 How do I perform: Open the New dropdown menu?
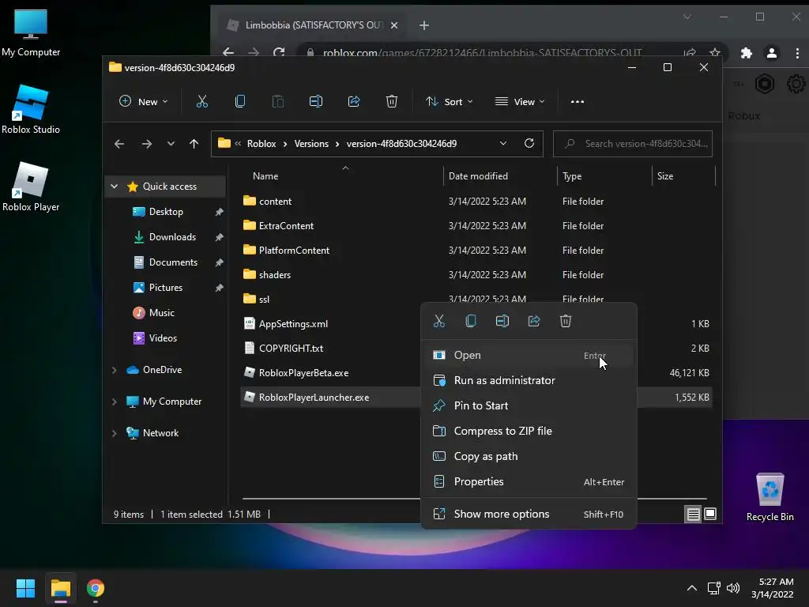(x=144, y=102)
